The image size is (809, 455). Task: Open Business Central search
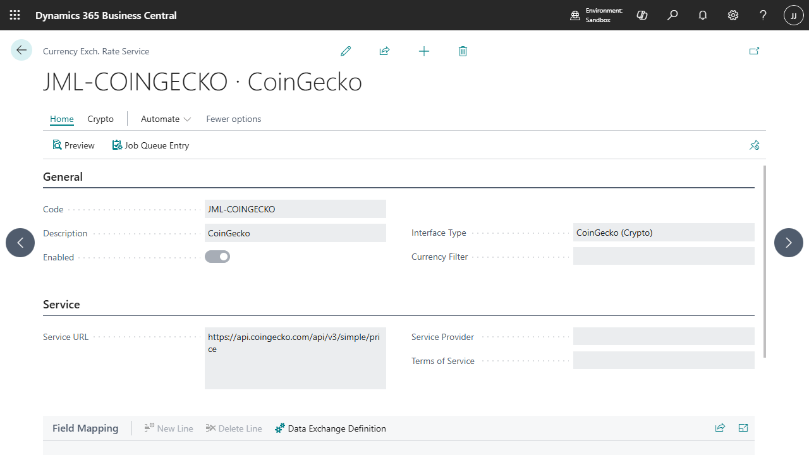click(672, 15)
